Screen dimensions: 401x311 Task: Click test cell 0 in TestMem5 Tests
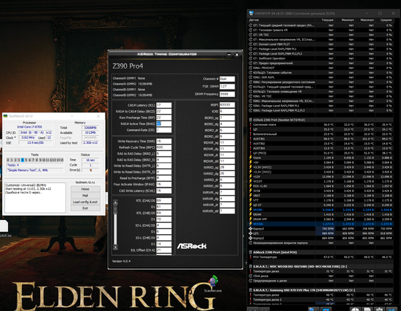8,160
